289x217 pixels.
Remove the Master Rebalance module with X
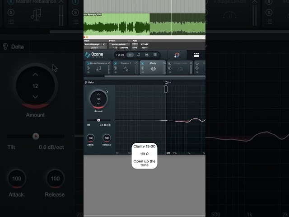coord(109,63)
